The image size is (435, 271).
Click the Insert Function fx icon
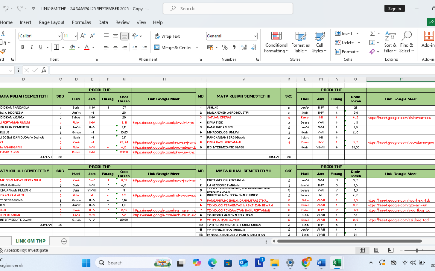(44, 70)
